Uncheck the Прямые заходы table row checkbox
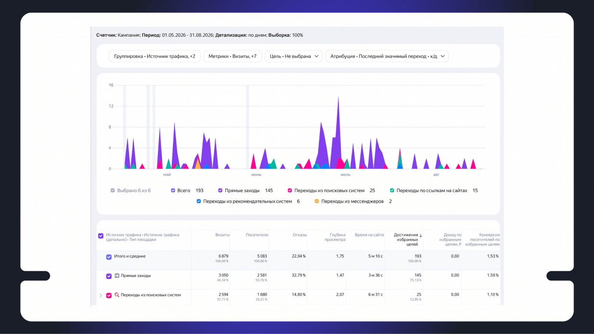 [x=109, y=276]
